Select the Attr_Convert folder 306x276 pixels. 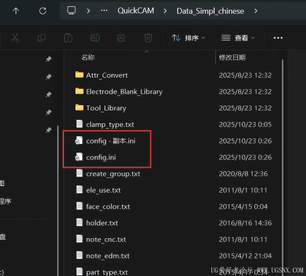(x=107, y=75)
